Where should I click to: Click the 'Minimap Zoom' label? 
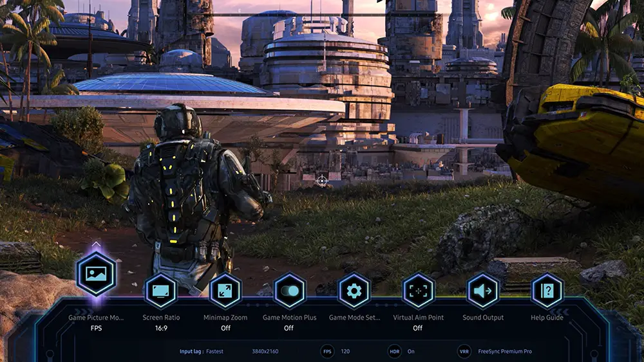point(225,318)
